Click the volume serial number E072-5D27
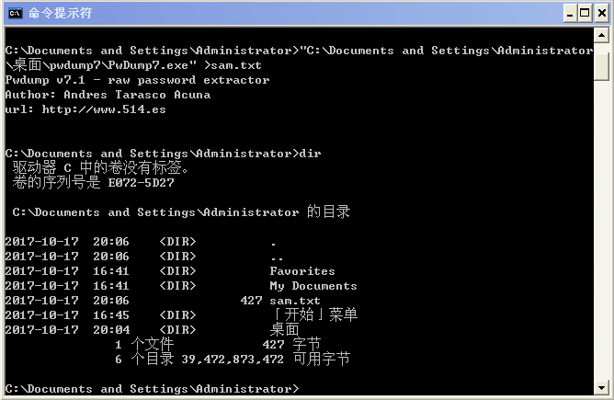 (141, 183)
